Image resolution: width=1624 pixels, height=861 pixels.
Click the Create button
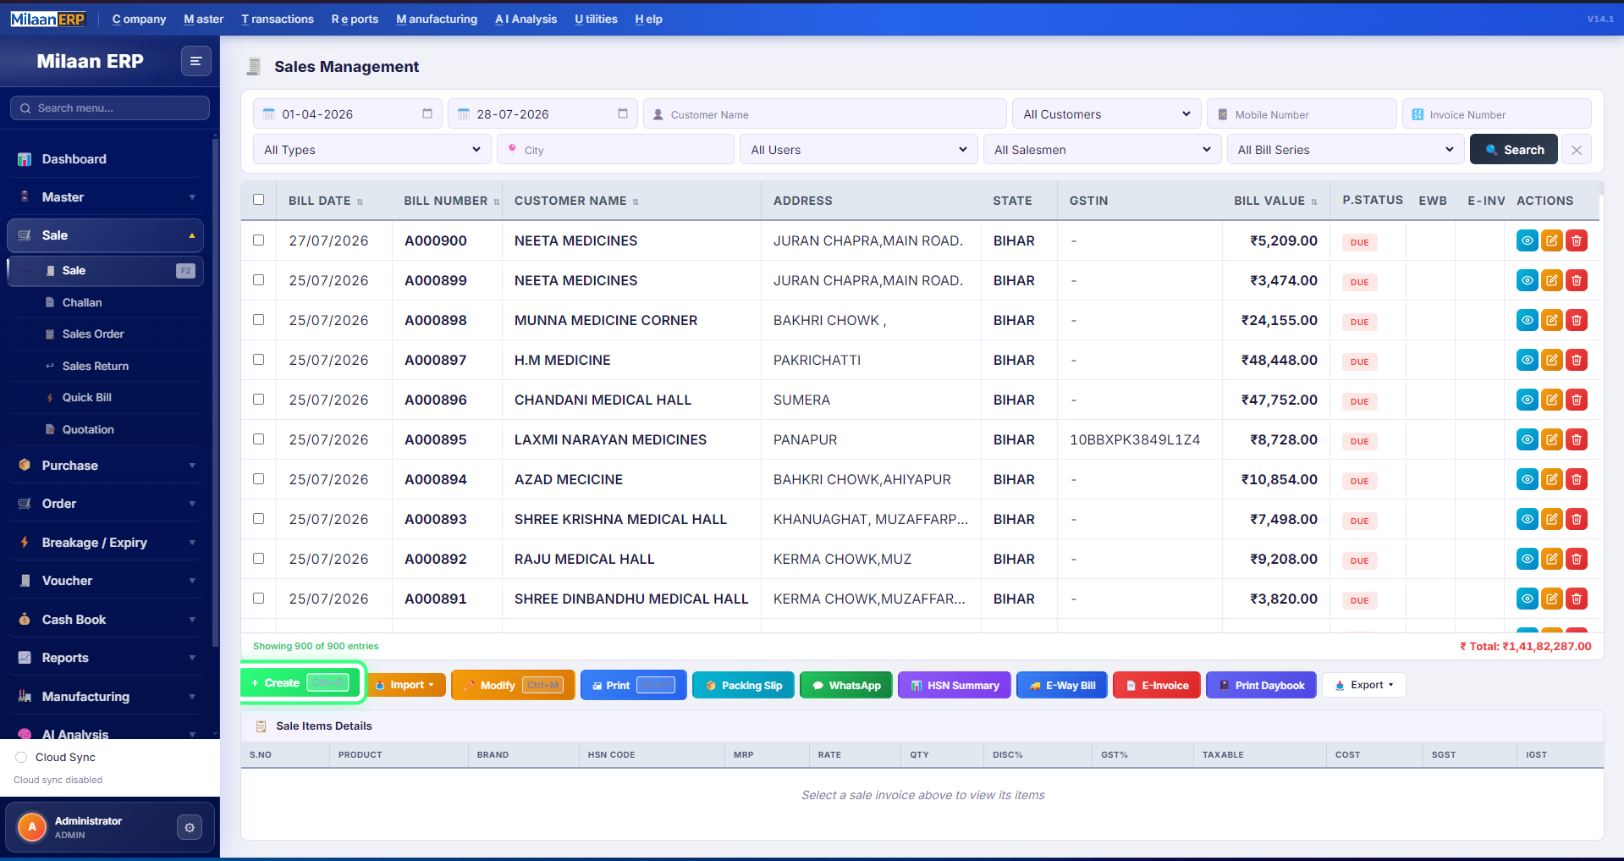pos(301,683)
